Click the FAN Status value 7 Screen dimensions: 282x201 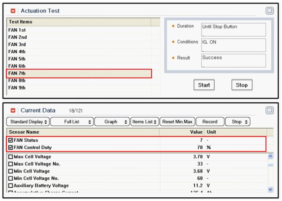pos(201,140)
